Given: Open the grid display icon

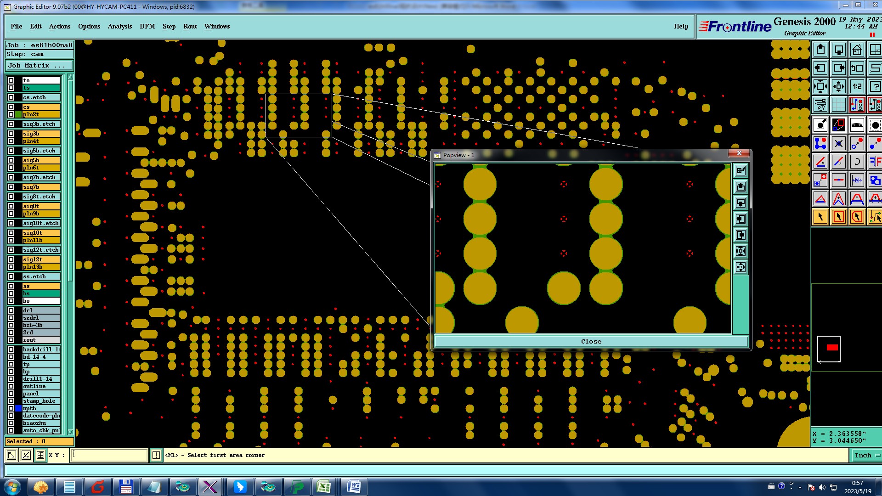Looking at the screenshot, I should pos(838,105).
